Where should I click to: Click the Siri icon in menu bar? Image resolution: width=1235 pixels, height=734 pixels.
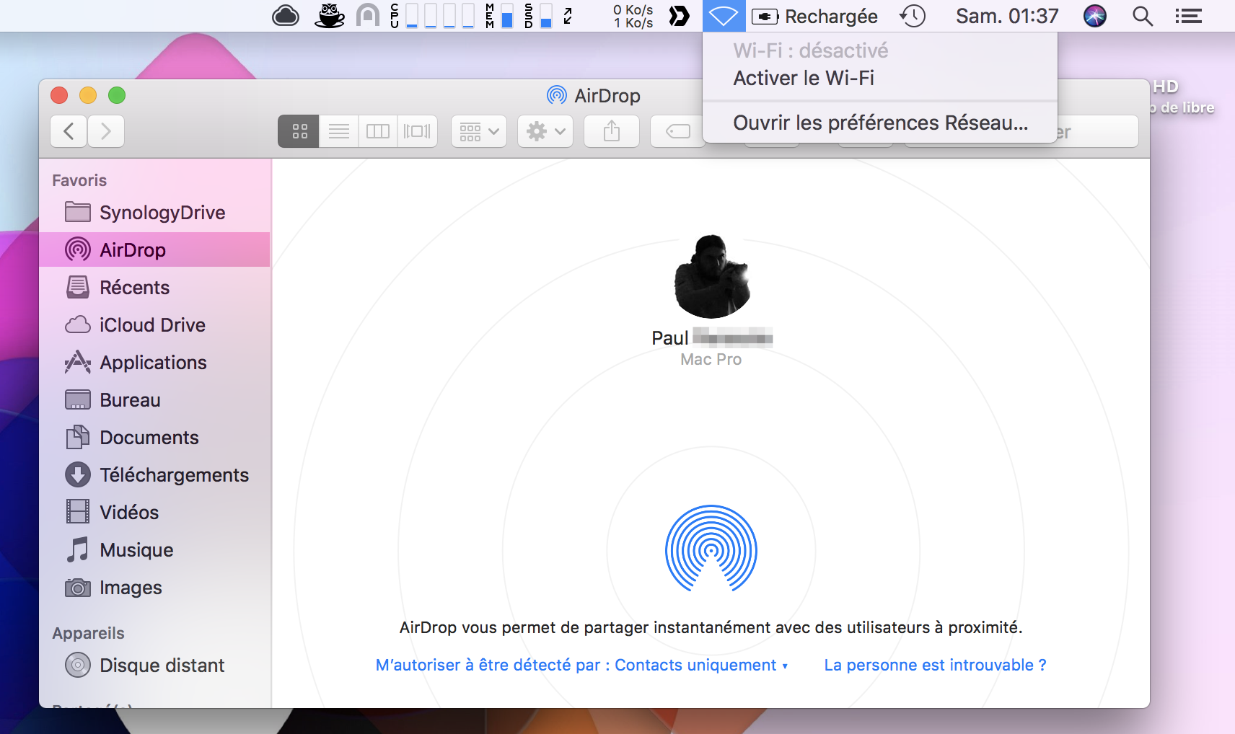pos(1095,16)
